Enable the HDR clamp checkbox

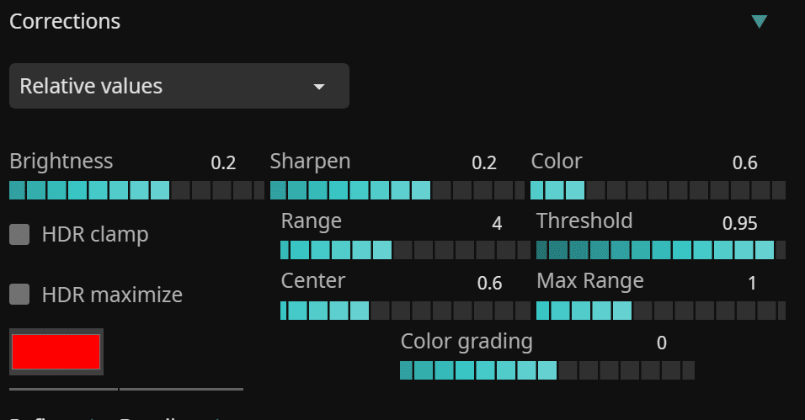click(x=19, y=234)
